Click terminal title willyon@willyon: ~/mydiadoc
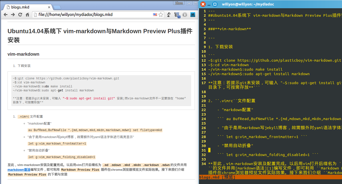Viewport: 342px width, 184px height. [248, 4]
